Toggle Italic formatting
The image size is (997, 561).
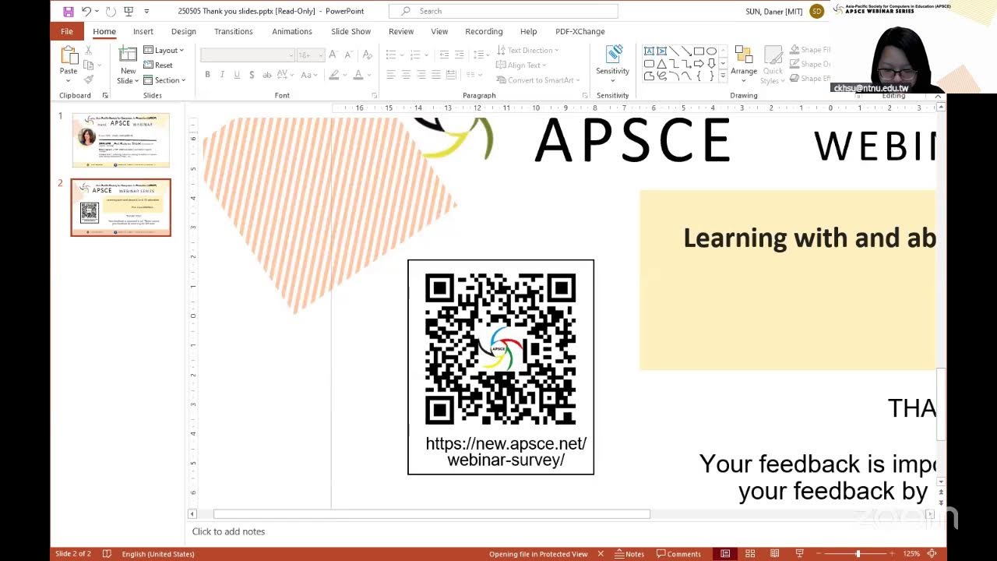(x=222, y=75)
